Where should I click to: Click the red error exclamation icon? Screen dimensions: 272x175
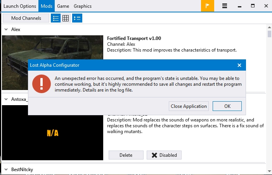[42, 84]
